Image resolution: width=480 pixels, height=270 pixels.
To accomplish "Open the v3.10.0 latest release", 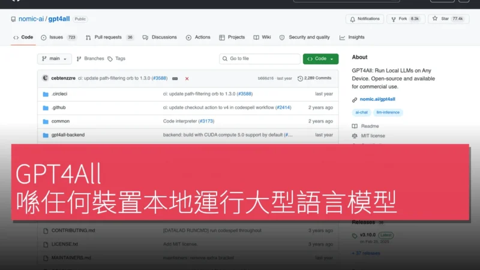I will point(368,235).
